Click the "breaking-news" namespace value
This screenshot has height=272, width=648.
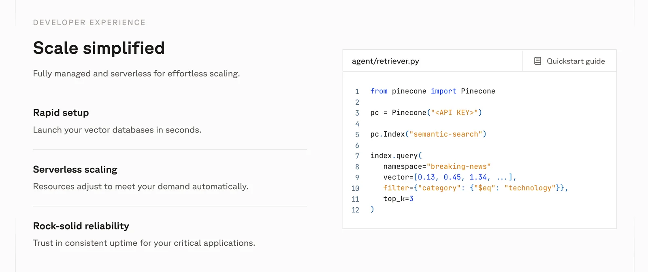458,167
